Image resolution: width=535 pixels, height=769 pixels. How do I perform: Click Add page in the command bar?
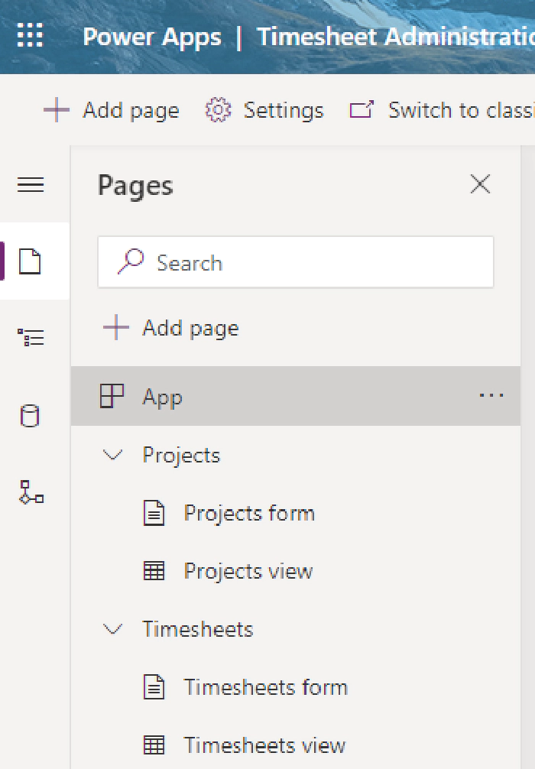[112, 110]
